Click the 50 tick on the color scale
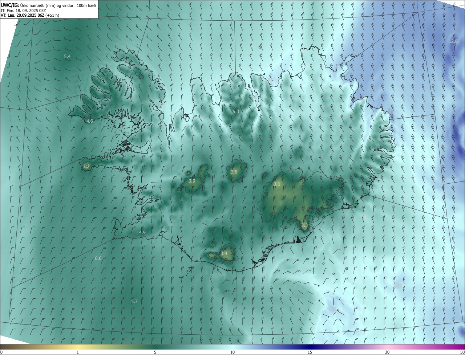 coord(462,352)
